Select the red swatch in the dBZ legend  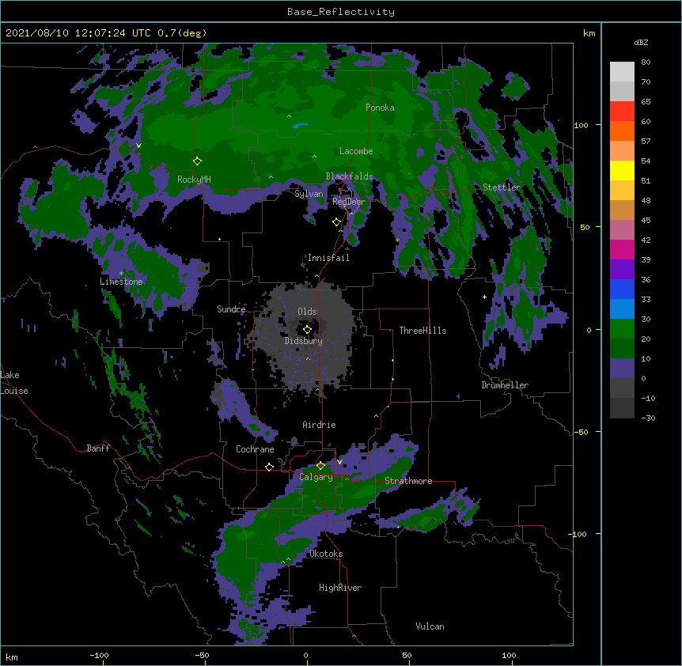point(622,112)
